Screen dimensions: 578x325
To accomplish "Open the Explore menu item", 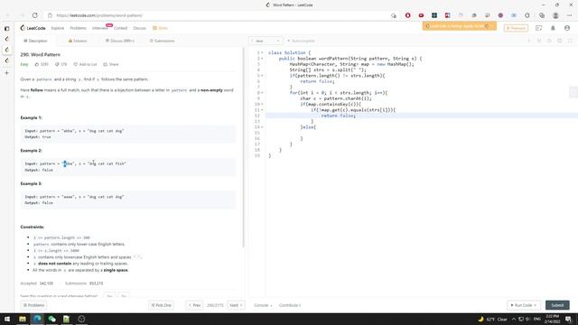I will coord(58,28).
